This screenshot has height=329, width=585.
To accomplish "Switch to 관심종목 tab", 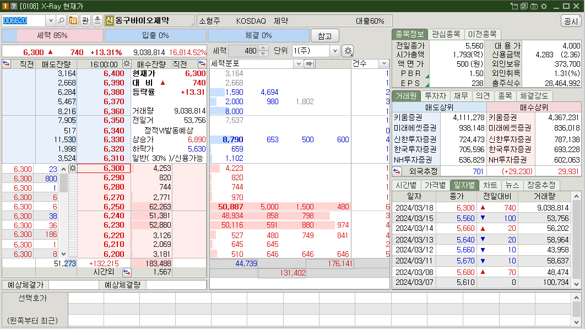I will (446, 34).
